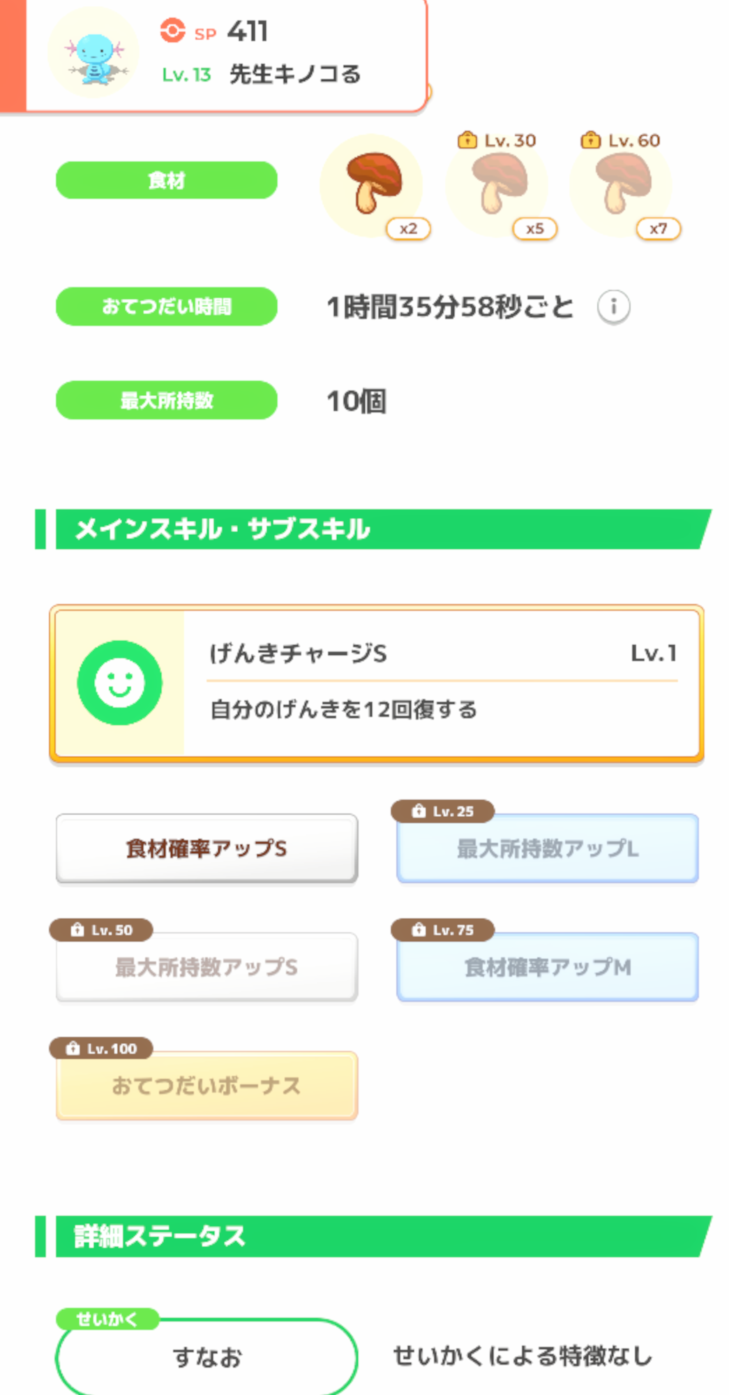Viewport: 729px width, 1395px height.
Task: Select the locked 最大所持数アップS sub skill
Action: coord(206,968)
